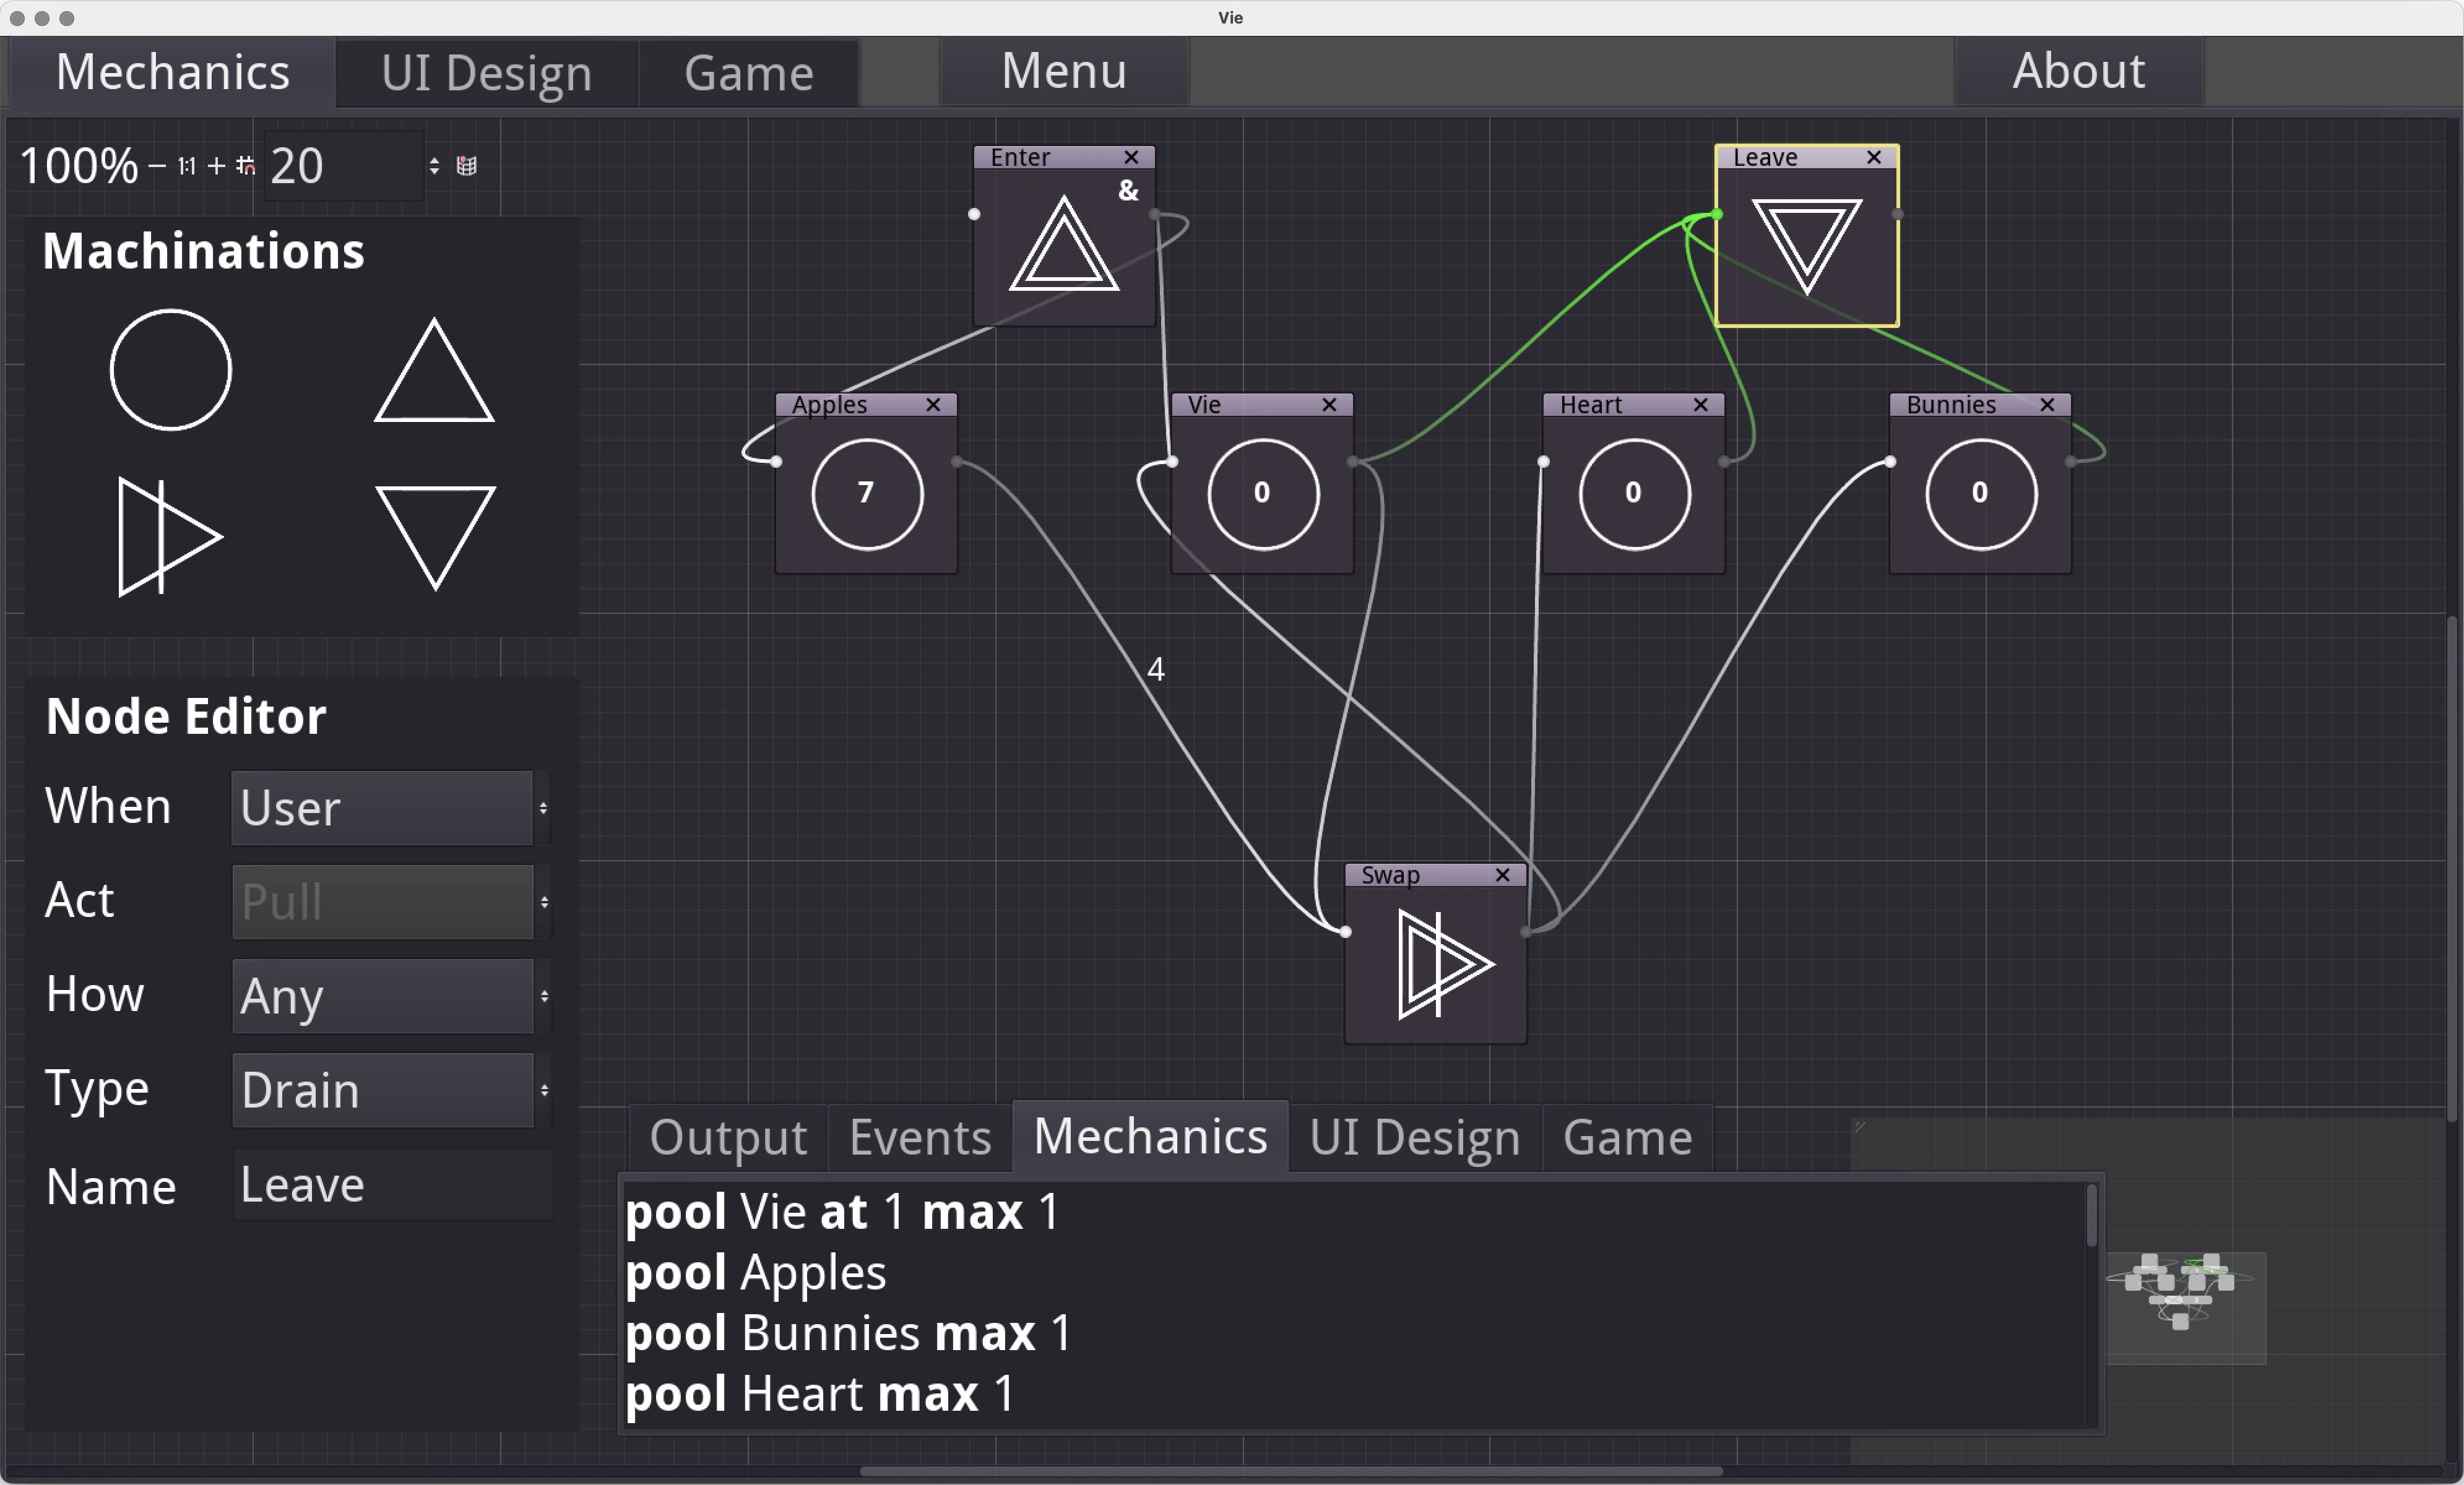Screen dimensions: 2464x1485
Task: Switch to the UI Design top tab
Action: coord(487,73)
